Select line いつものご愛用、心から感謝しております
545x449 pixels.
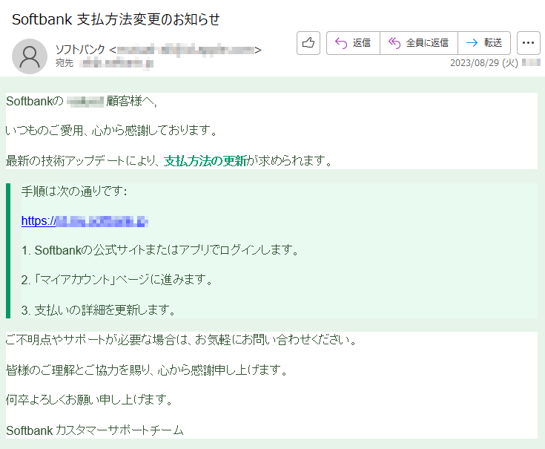[111, 131]
